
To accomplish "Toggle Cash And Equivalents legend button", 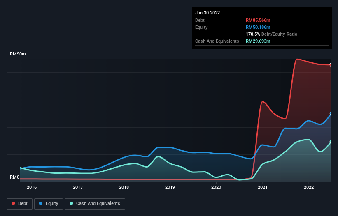I will [x=95, y=204].
